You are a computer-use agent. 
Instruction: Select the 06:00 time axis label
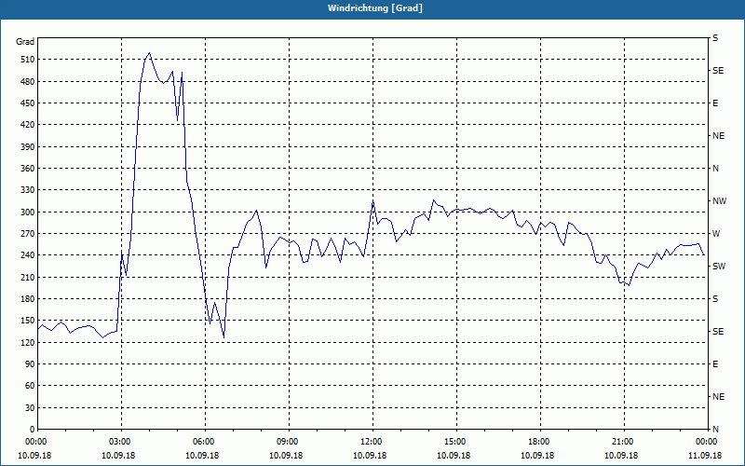coord(205,442)
